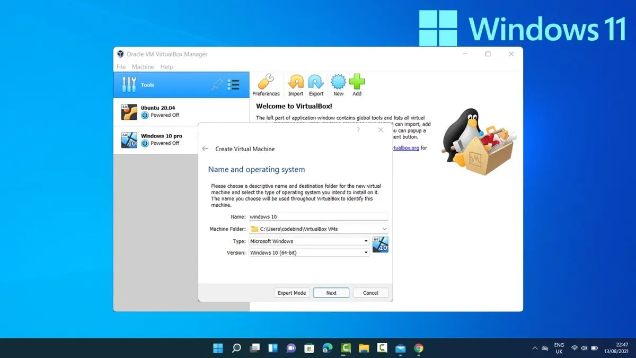The image size is (636, 358).
Task: Click the New virtual machine icon
Action: pos(338,82)
